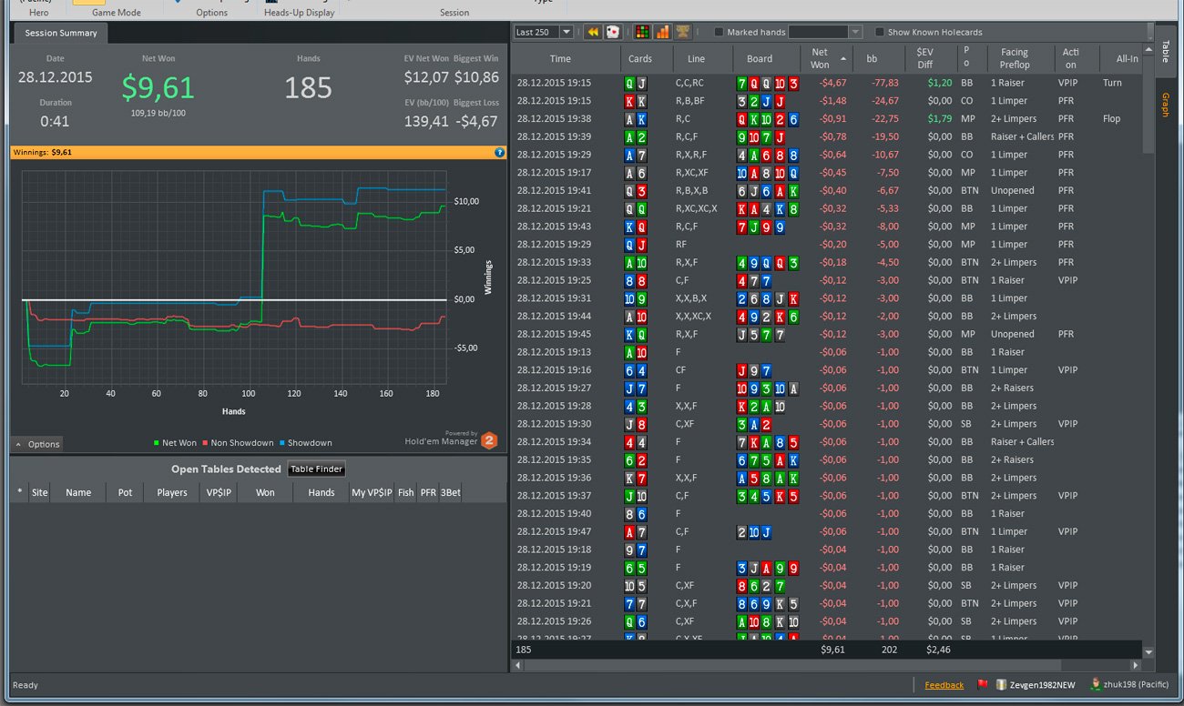Image resolution: width=1184 pixels, height=706 pixels.
Task: Click the colored grid range icon
Action: point(642,32)
